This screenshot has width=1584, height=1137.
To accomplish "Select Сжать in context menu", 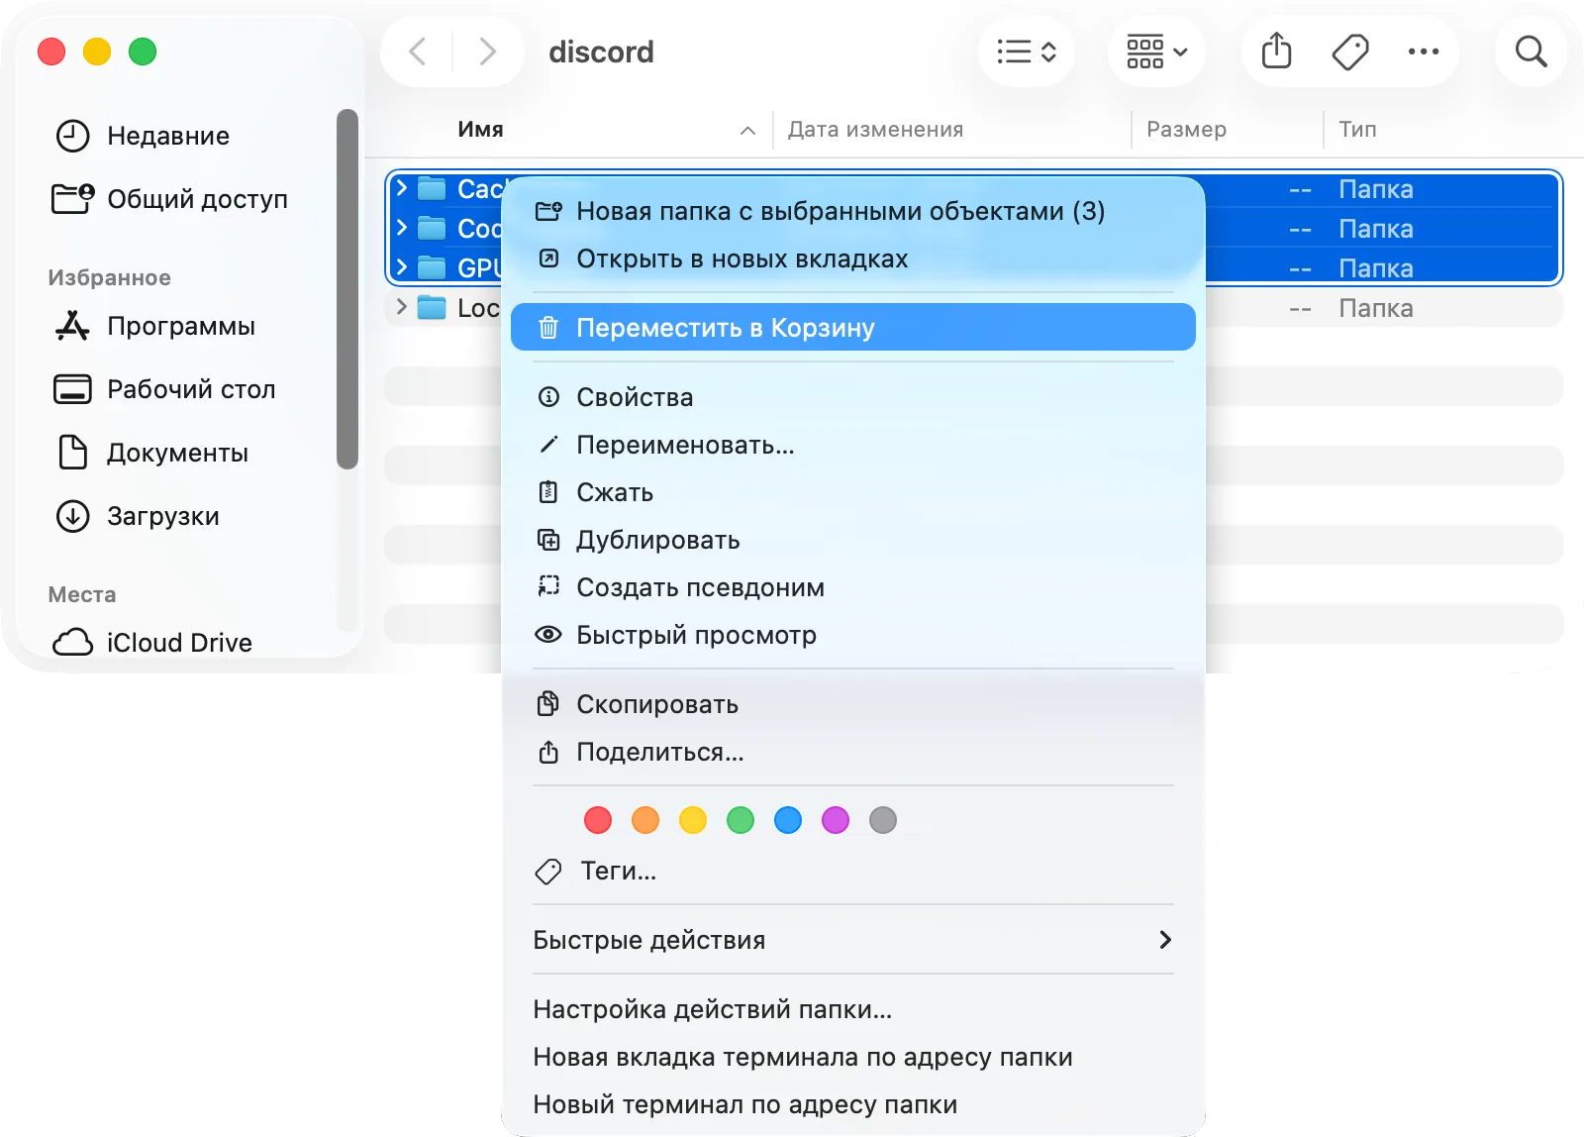I will 853,492.
